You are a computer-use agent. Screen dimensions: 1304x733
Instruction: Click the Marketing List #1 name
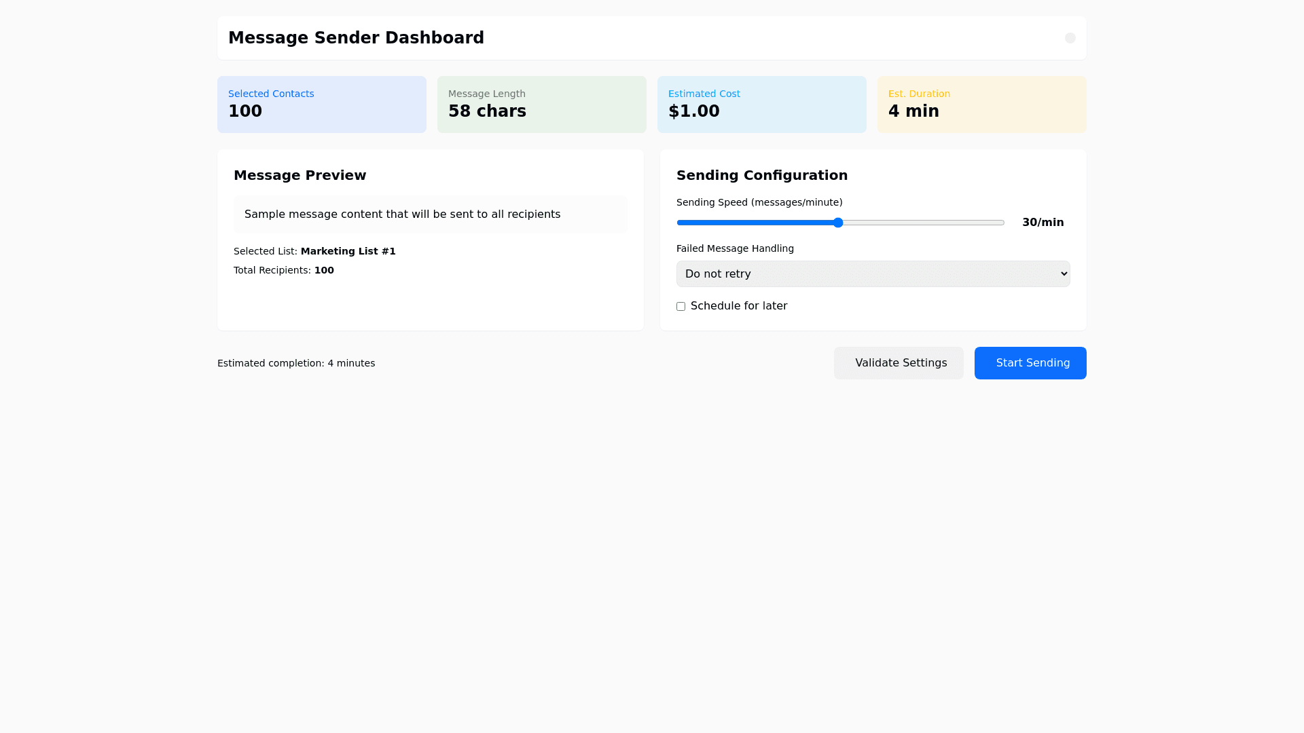[348, 251]
